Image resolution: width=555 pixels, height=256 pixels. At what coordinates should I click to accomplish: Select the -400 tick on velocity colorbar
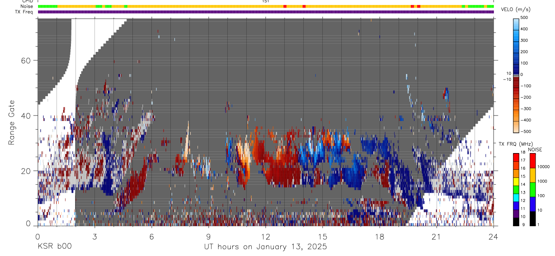pos(527,120)
